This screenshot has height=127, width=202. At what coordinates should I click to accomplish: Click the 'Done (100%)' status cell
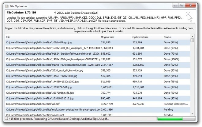[171, 59]
